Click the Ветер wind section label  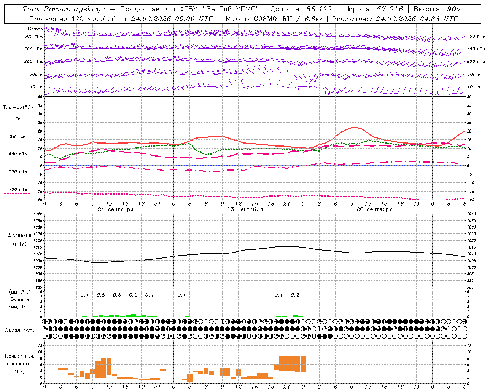click(x=35, y=29)
